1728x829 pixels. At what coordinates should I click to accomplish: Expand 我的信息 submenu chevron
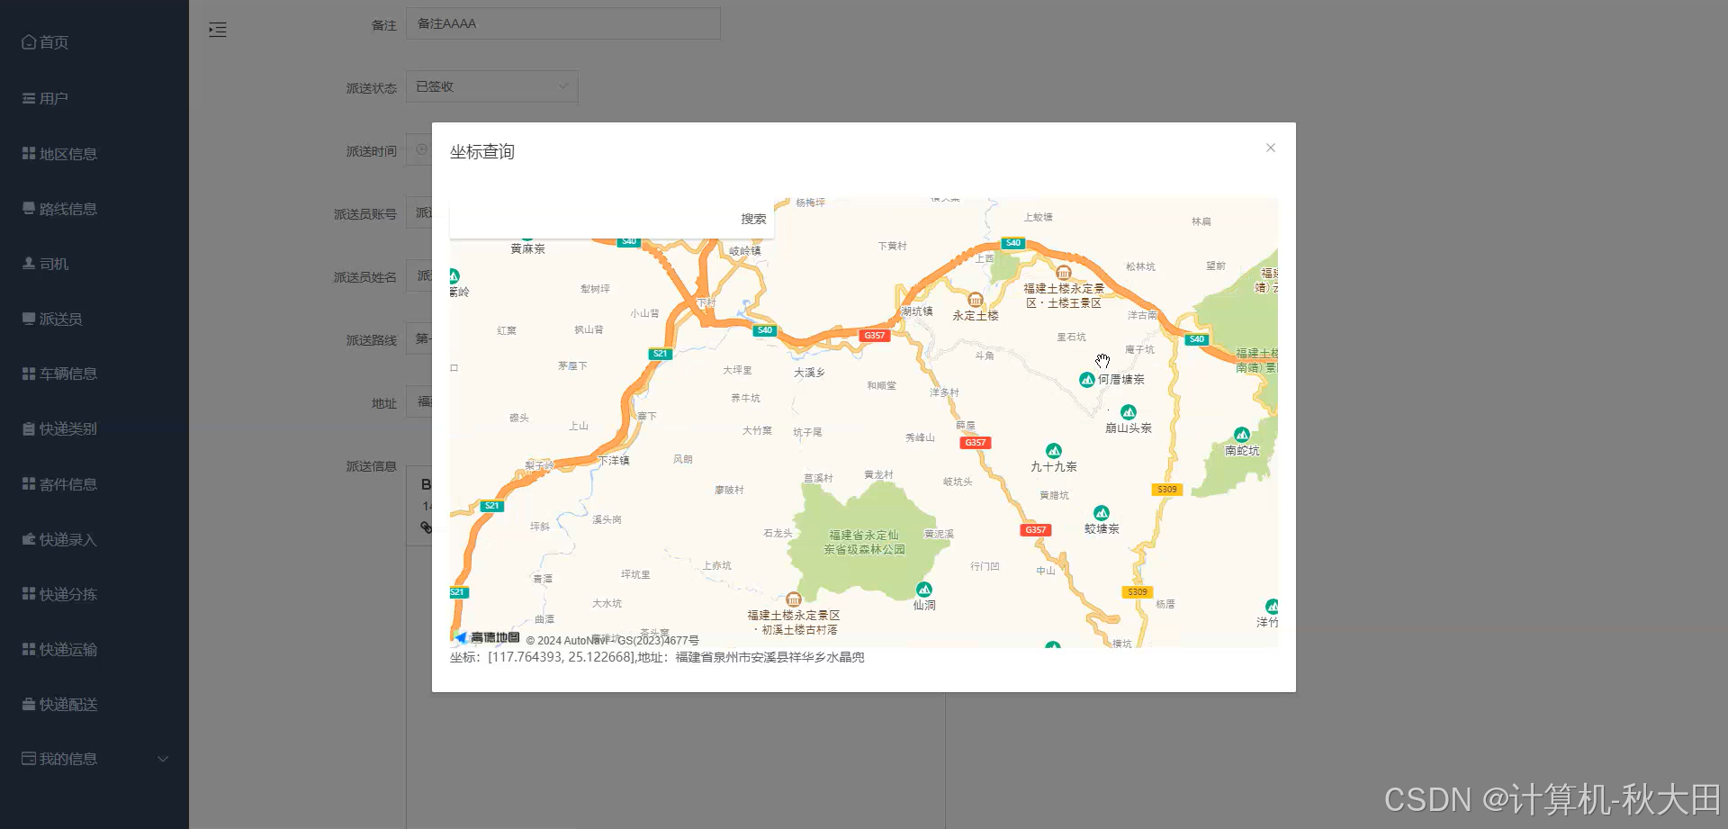pyautogui.click(x=163, y=759)
